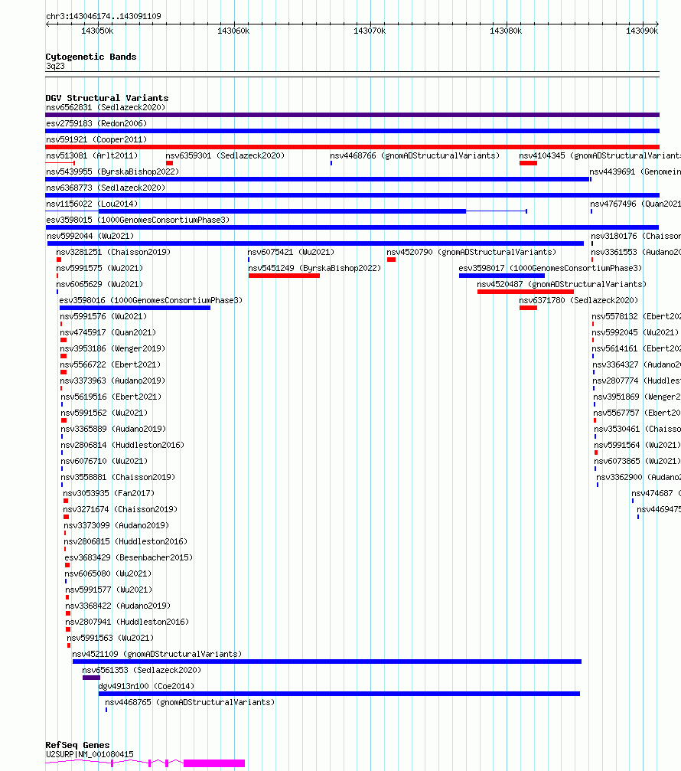Click nsv3365889 (Audano2019) label

pos(113,429)
